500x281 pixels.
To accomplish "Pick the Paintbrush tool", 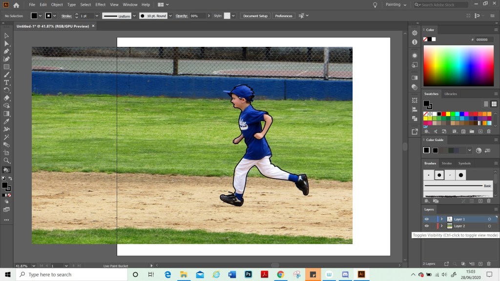I will coord(7,75).
